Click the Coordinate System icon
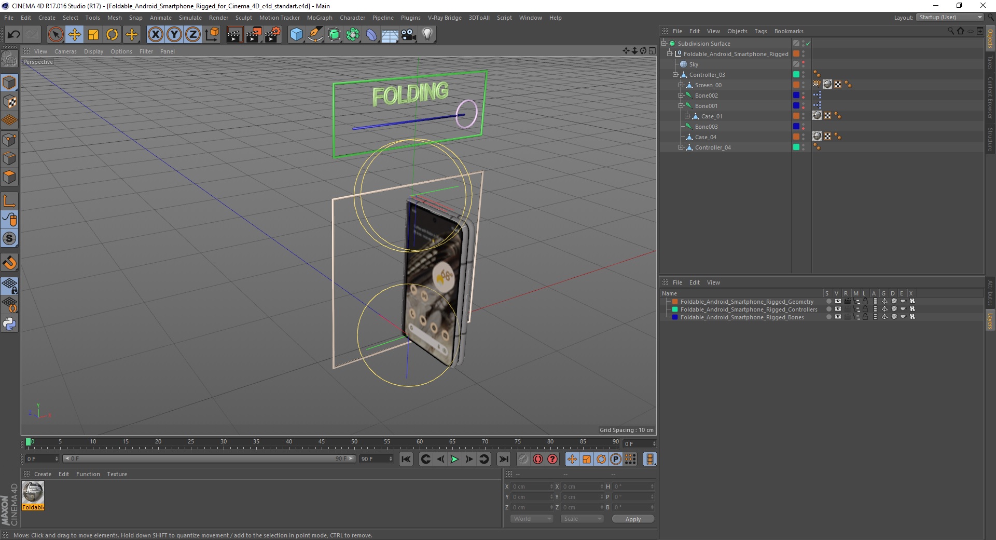 pyautogui.click(x=212, y=35)
